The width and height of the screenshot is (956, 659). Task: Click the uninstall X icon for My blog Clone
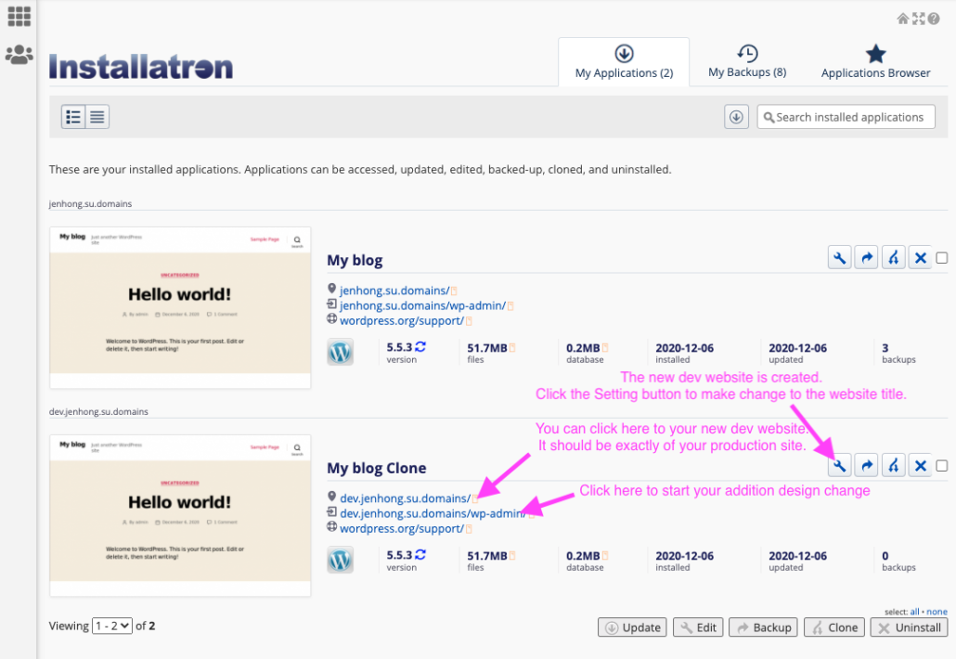pos(920,466)
